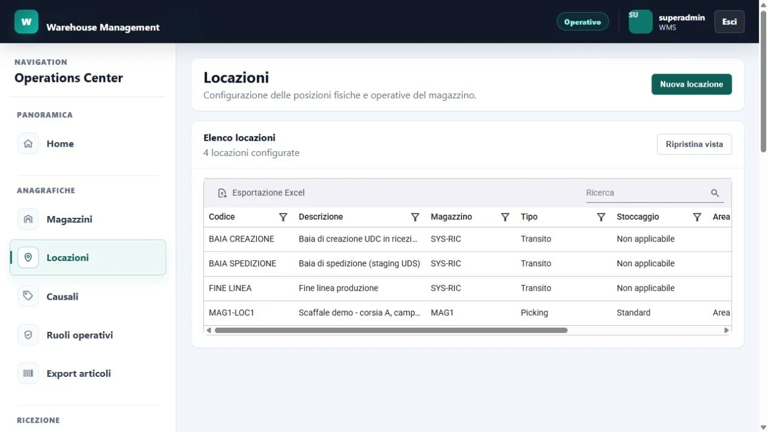Select the Locazioni sidebar item
This screenshot has width=768, height=432.
tap(88, 257)
